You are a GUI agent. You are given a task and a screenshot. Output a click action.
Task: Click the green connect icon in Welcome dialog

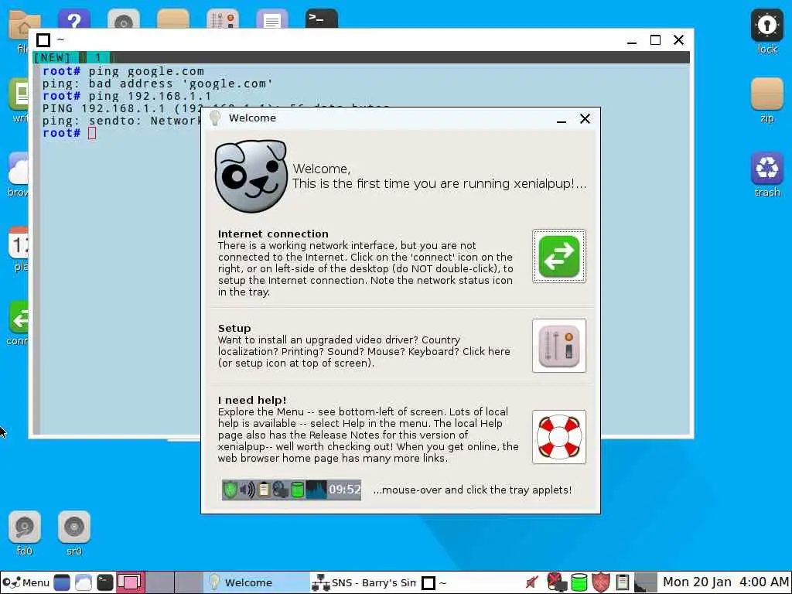tap(558, 256)
